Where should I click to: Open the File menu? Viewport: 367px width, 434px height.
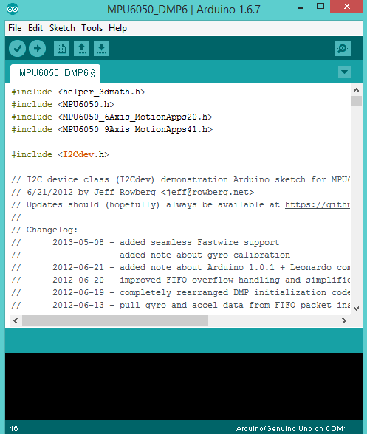click(15, 28)
